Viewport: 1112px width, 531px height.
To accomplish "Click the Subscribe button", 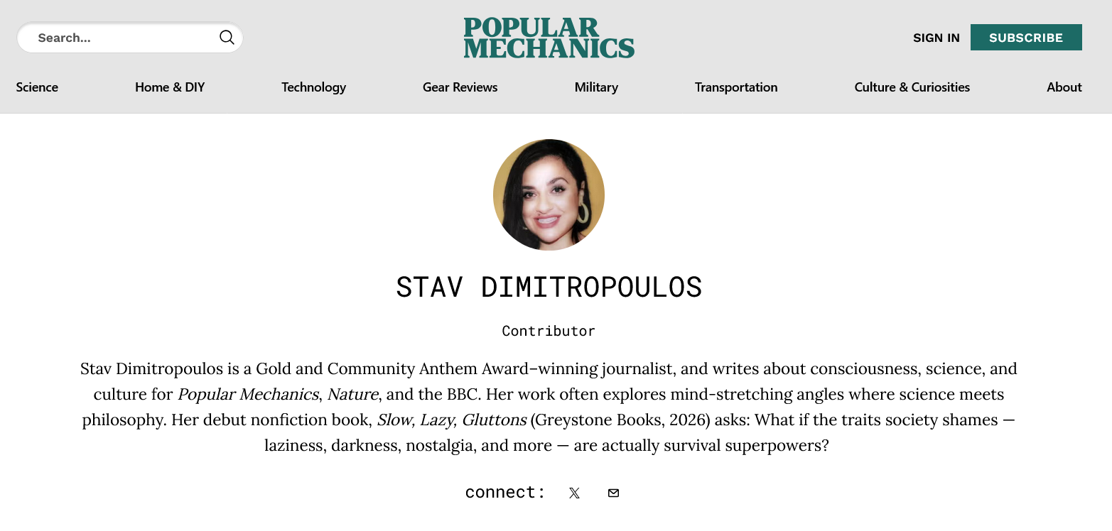I will (x=1026, y=38).
